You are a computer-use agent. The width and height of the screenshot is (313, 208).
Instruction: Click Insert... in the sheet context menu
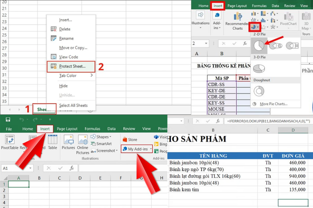tap(65, 20)
